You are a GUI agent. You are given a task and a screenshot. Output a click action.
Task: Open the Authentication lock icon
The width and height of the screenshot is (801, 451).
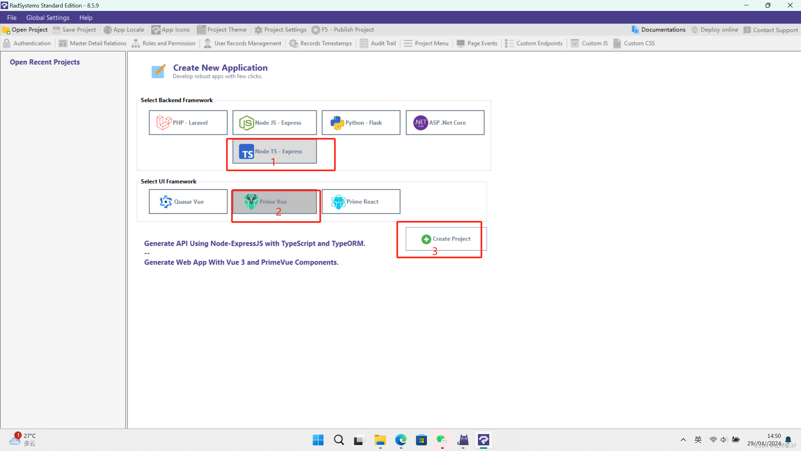7,43
